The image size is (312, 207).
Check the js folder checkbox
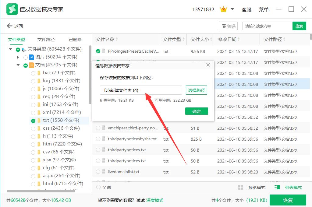point(33,89)
